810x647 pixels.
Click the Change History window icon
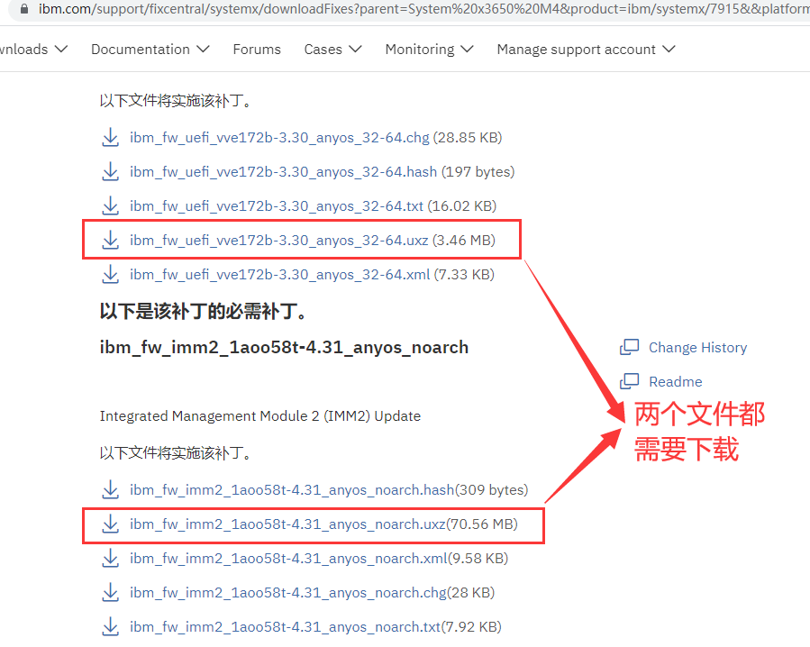629,347
